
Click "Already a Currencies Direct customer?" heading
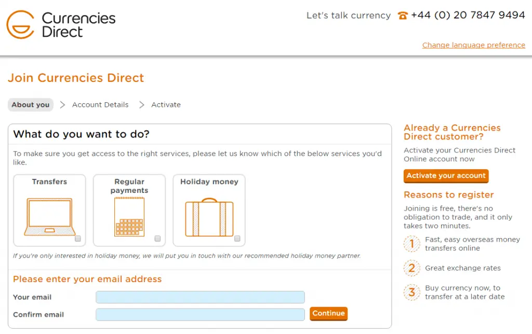(452, 132)
